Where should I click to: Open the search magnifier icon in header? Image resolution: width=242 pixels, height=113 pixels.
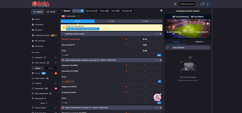click(x=175, y=4)
